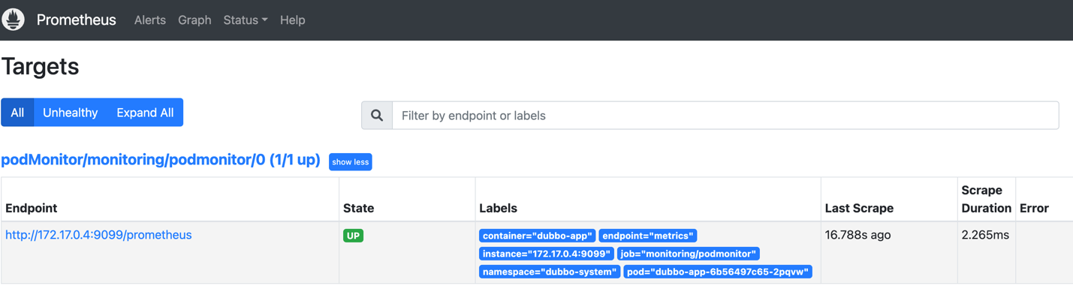Click the Prometheus flame logo icon
Screen dimensions: 1073x304
click(x=14, y=20)
